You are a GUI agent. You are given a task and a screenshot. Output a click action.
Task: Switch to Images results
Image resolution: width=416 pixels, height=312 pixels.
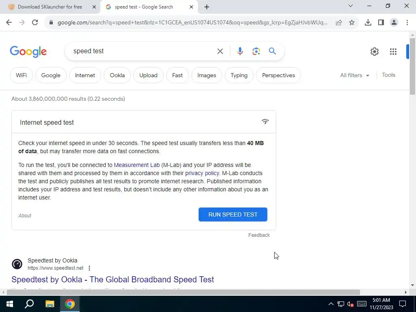[207, 75]
